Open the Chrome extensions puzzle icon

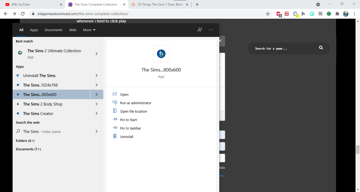click(337, 14)
